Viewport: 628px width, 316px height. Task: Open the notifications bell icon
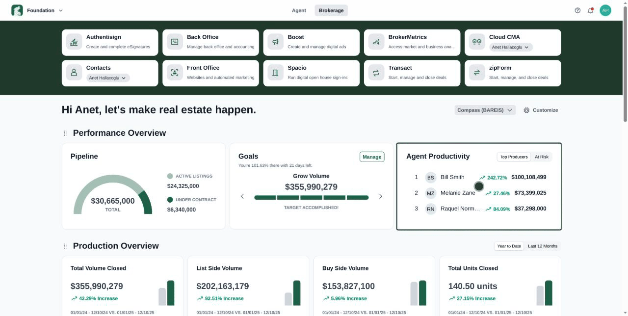pyautogui.click(x=591, y=10)
